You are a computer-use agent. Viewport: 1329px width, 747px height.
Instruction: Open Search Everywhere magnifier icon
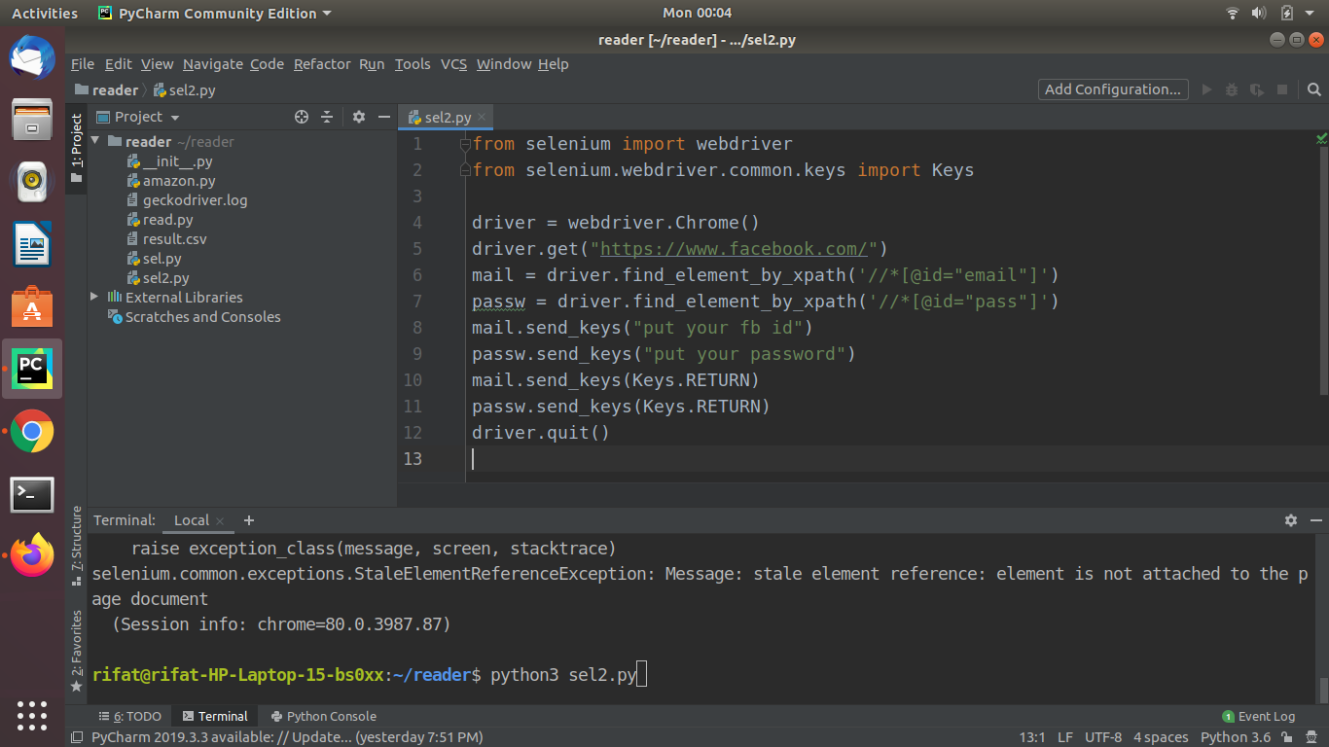pos(1314,89)
